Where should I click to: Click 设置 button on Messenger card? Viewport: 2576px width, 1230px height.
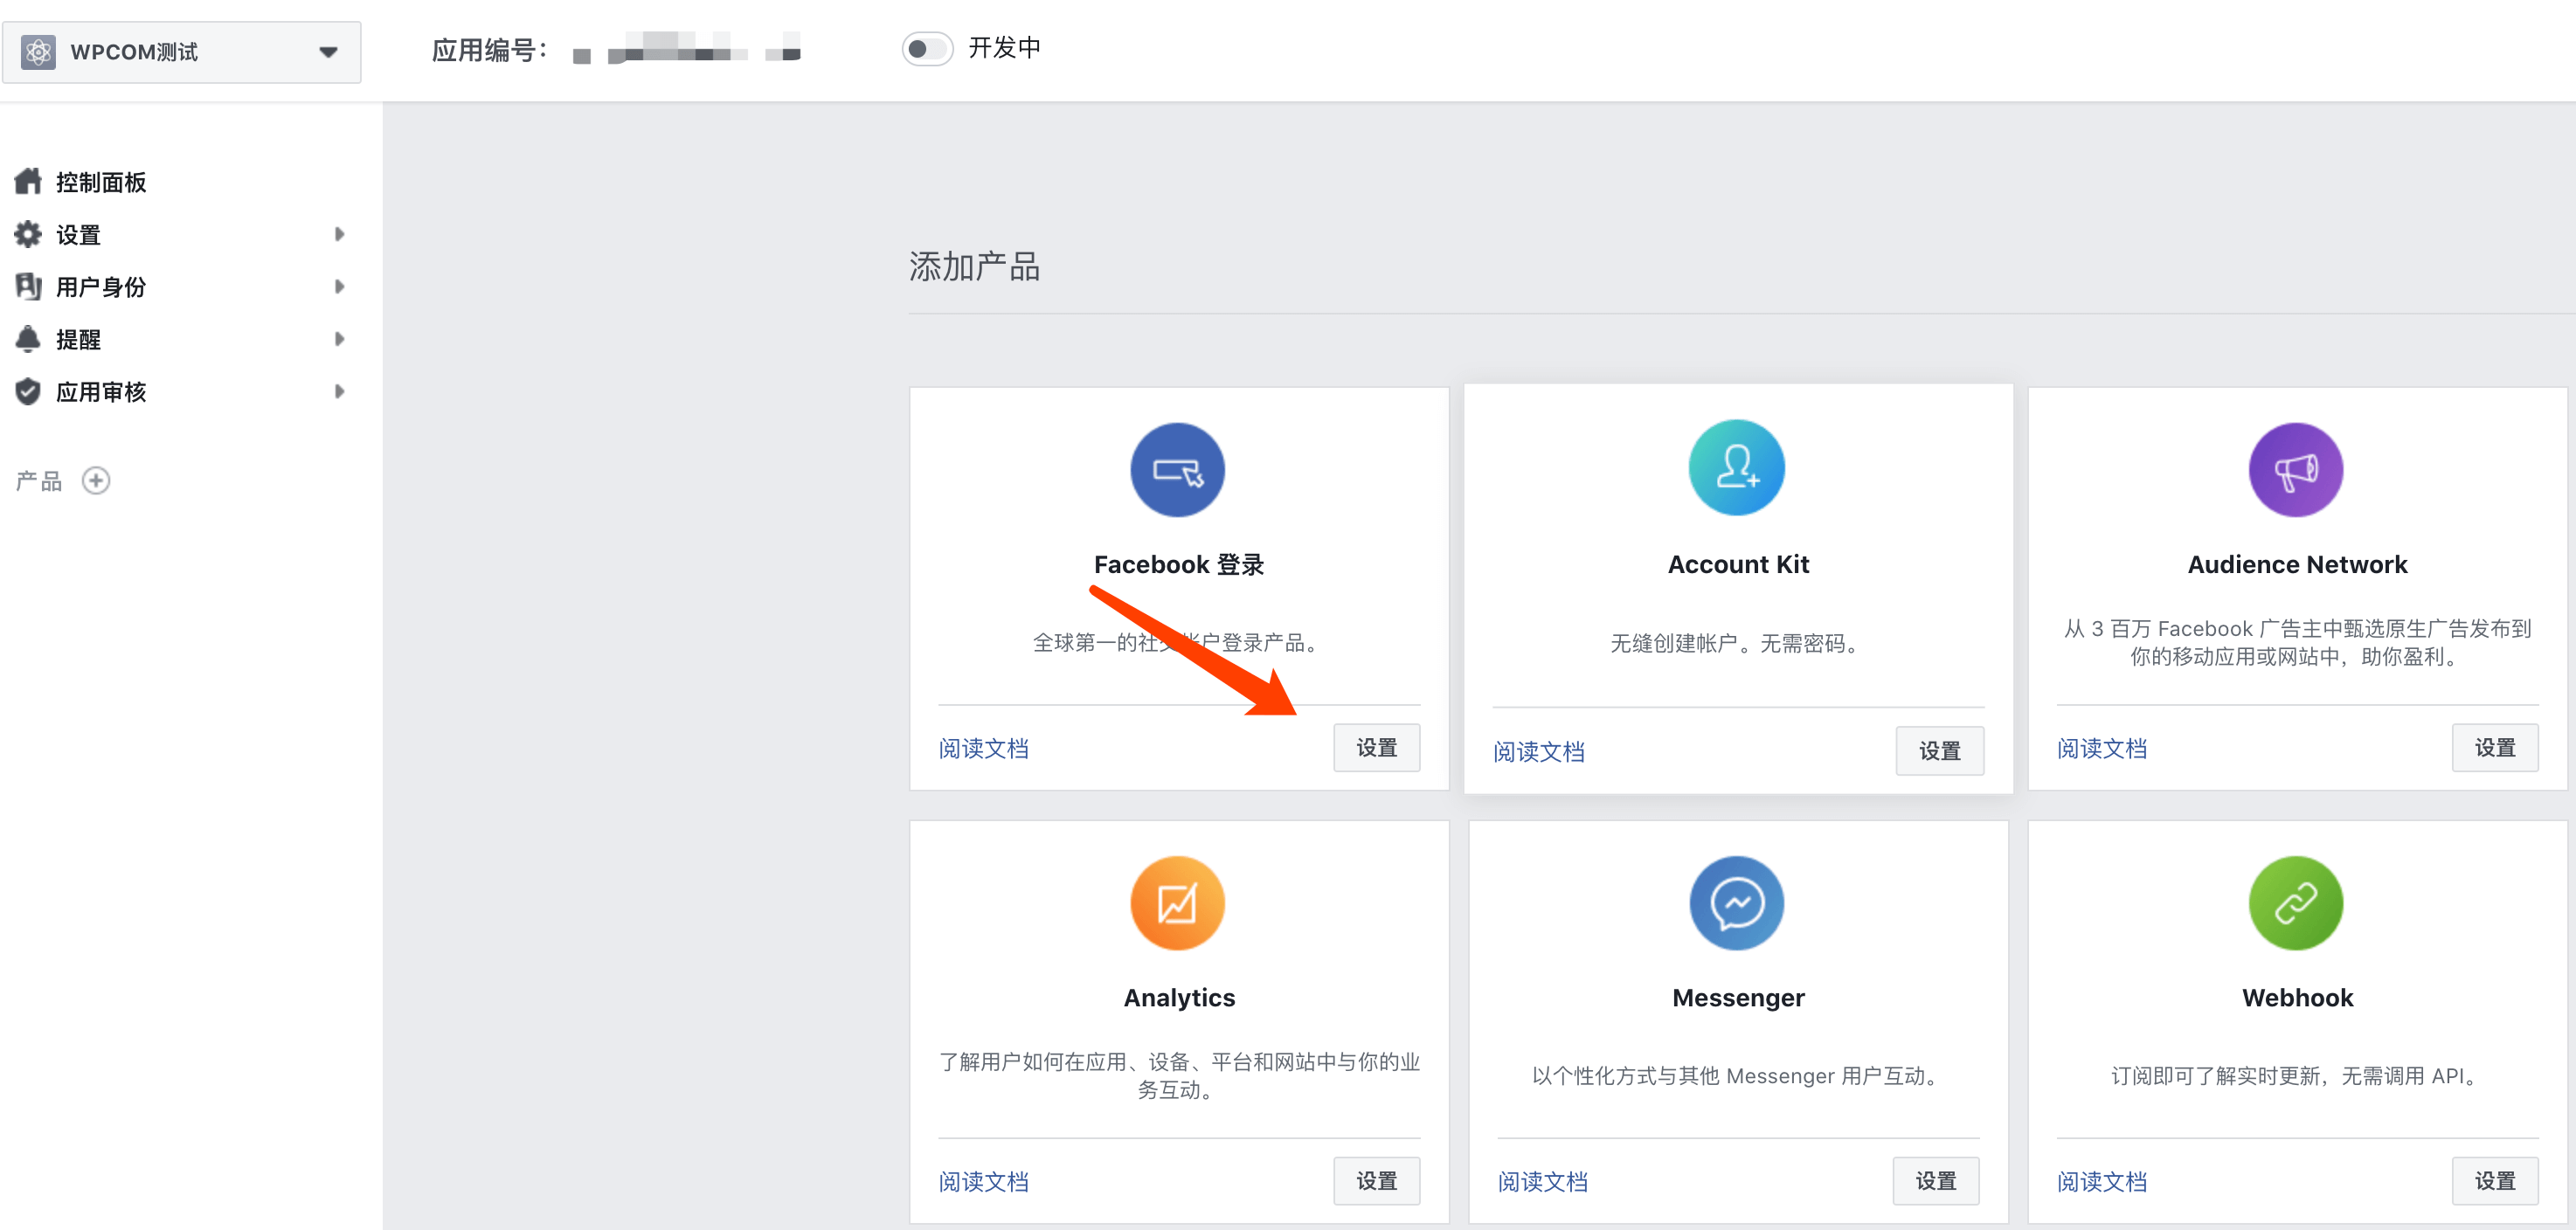pos(1936,1181)
